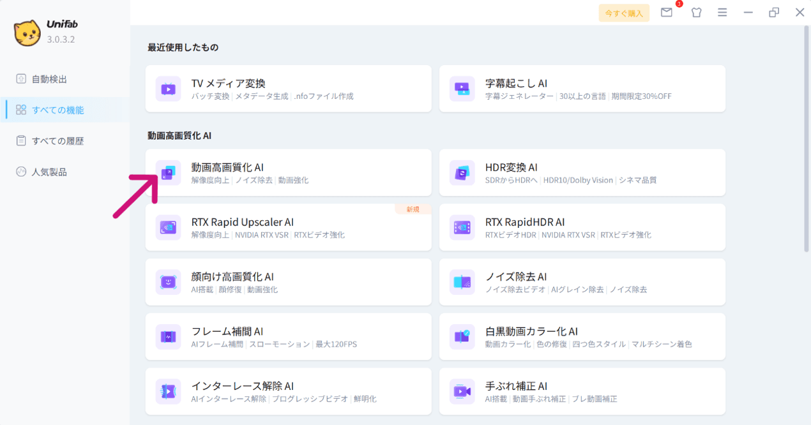Click the version text 3.0.3.2
Viewport: 811px width, 425px height.
(61, 39)
